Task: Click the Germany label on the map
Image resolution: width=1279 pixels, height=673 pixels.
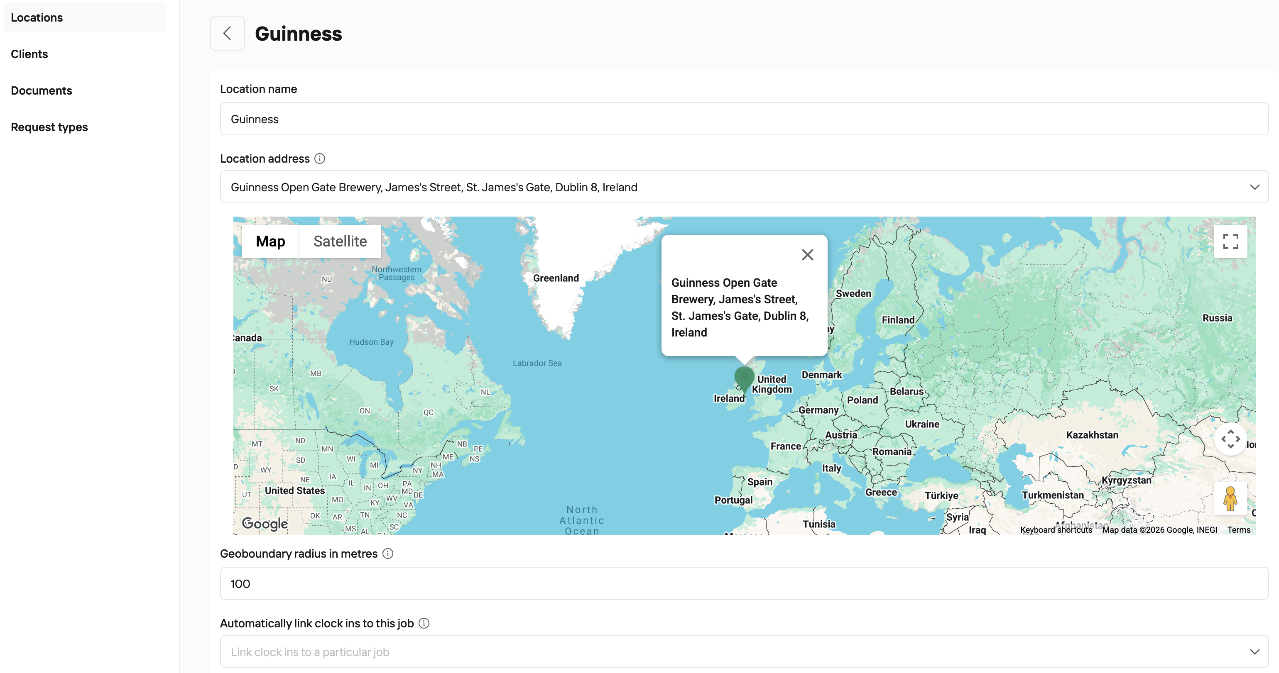Action: [x=818, y=411]
